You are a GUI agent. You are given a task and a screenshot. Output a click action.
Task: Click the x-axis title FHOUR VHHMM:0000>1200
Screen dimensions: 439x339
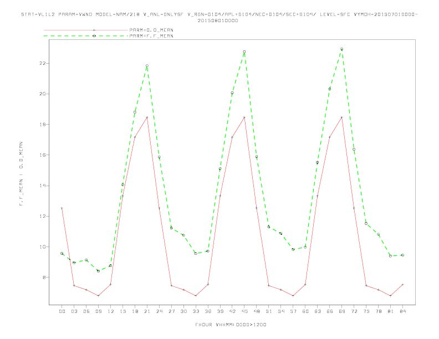(x=231, y=325)
